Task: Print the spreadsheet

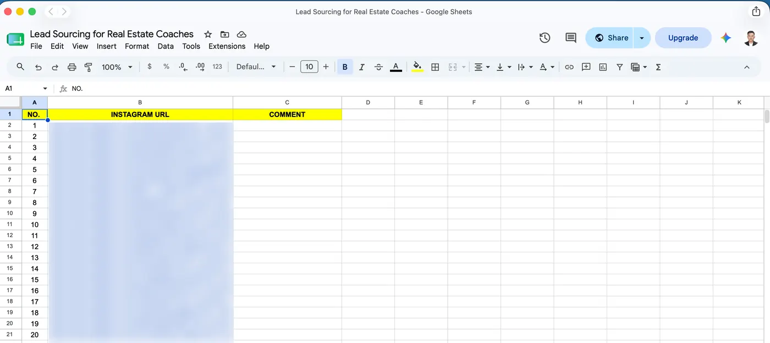Action: pyautogui.click(x=71, y=67)
